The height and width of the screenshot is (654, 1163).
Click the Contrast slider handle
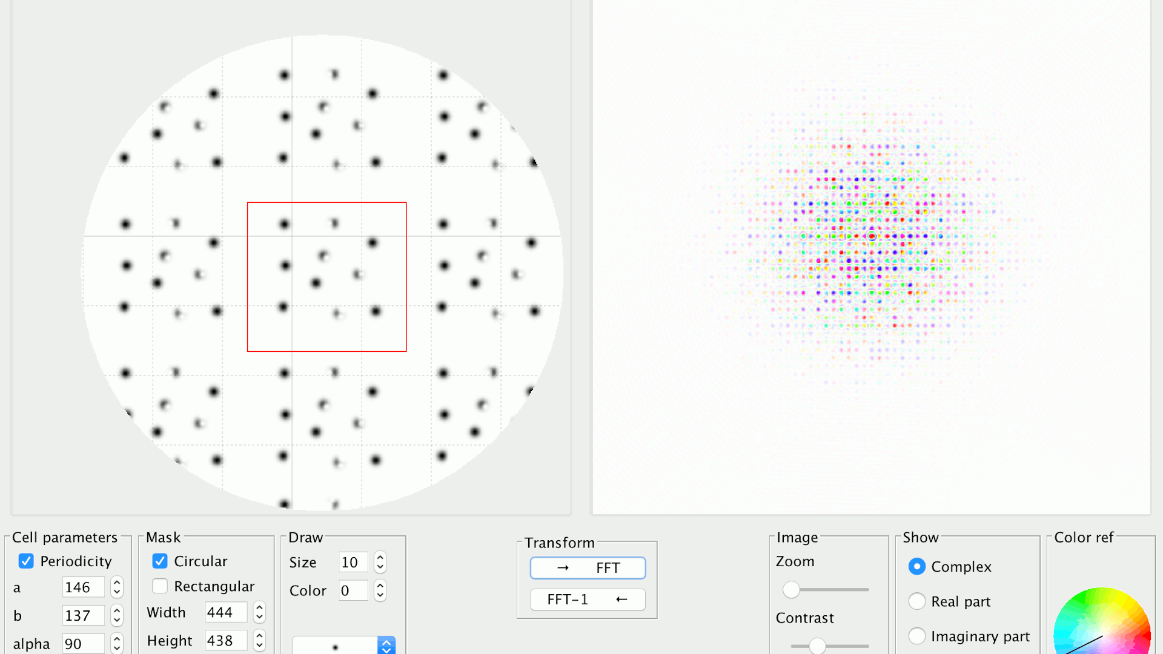click(817, 646)
